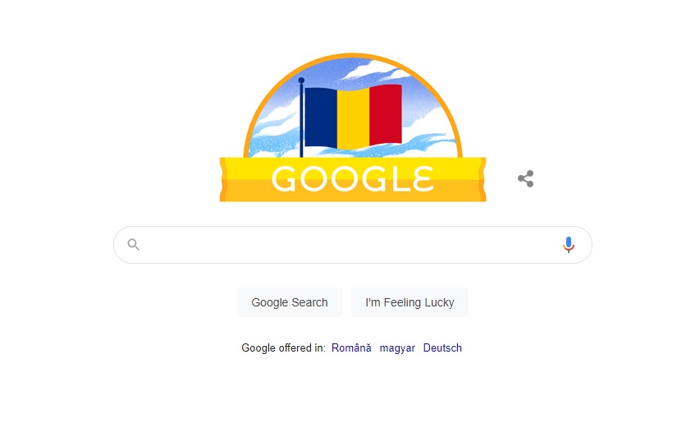Switch Google language to magyar
Screen dimensions: 700x428
point(397,348)
